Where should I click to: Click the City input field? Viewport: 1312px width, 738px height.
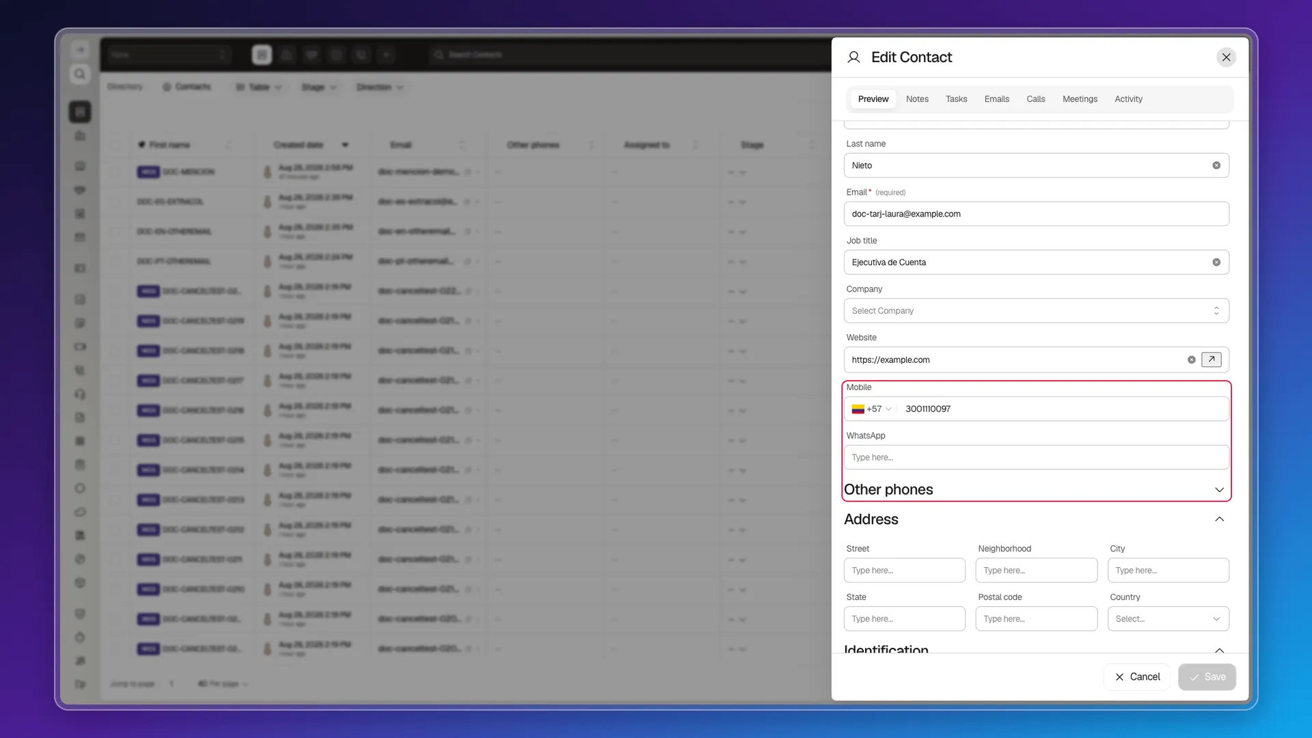click(x=1168, y=571)
